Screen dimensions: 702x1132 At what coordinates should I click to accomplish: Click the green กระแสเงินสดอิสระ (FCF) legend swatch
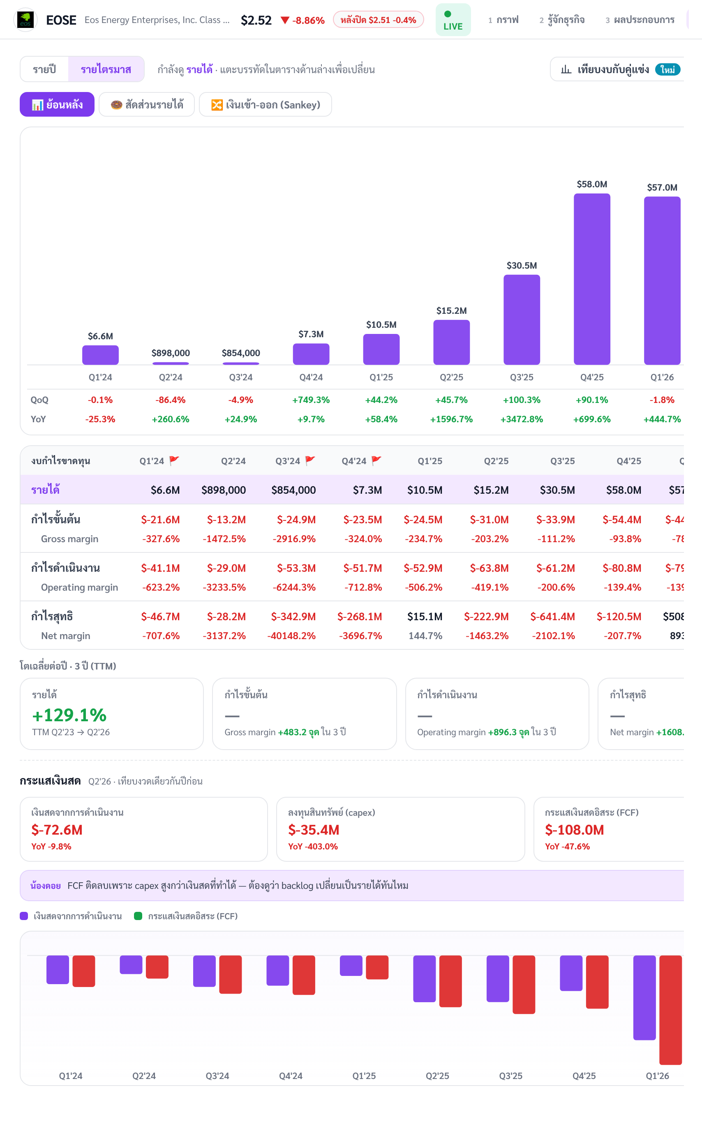pyautogui.click(x=138, y=916)
